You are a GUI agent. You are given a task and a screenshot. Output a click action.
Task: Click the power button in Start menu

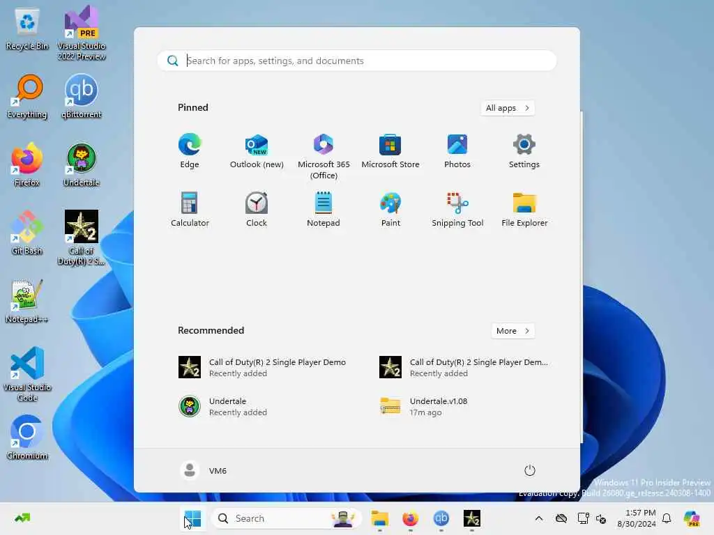click(530, 470)
